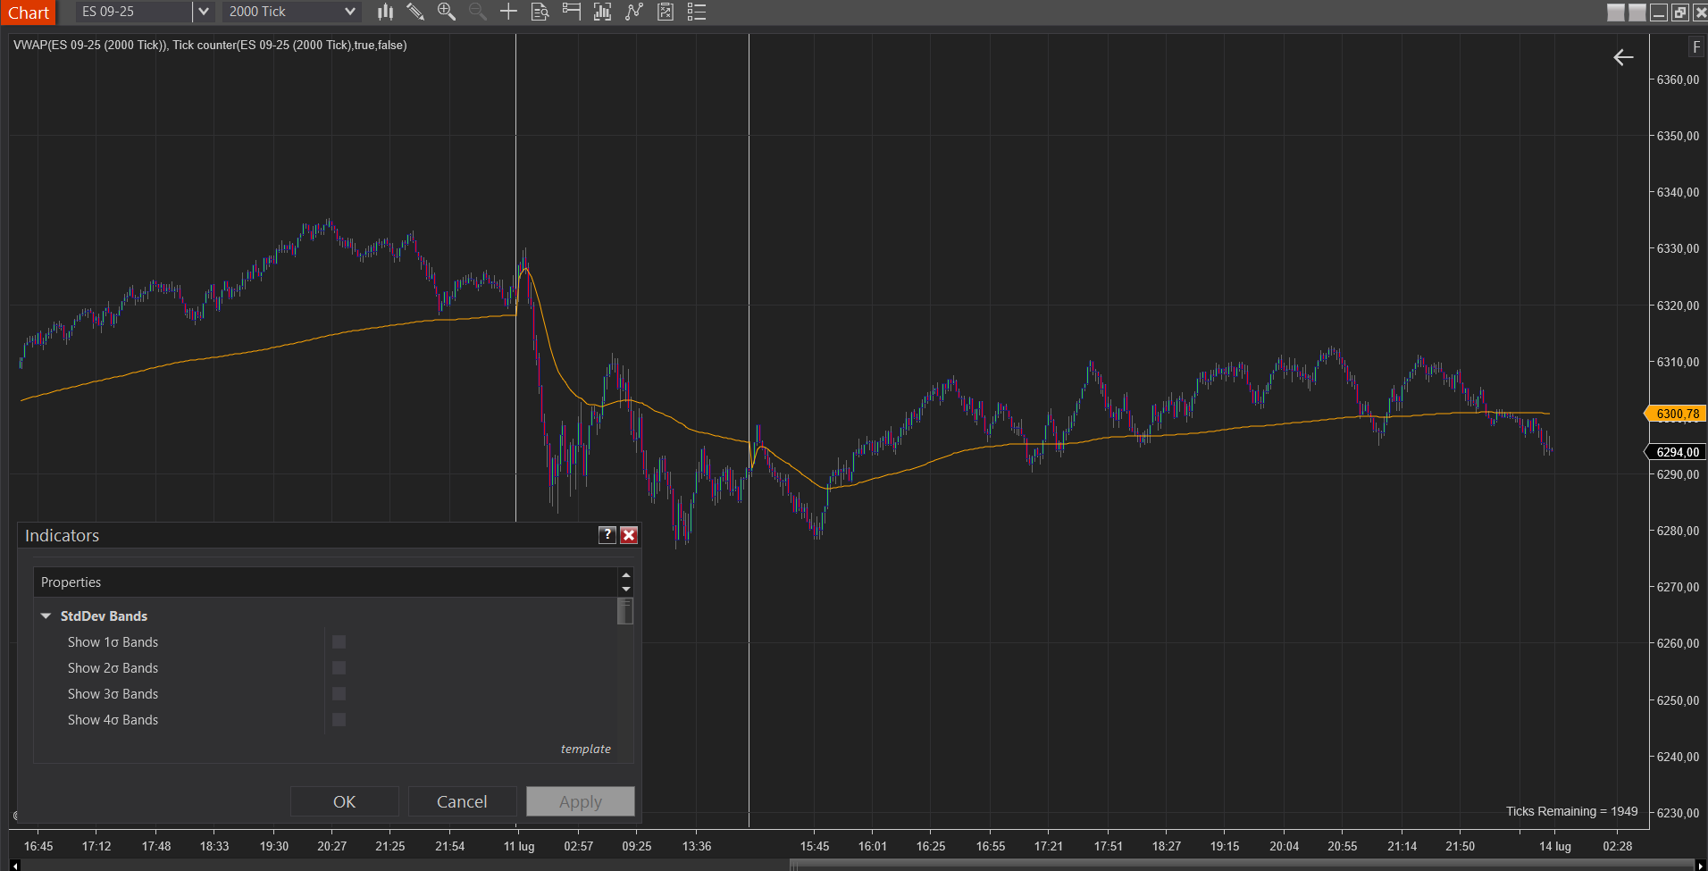Click the 02:28 time axis label
This screenshot has width=1708, height=871.
coord(1618,846)
